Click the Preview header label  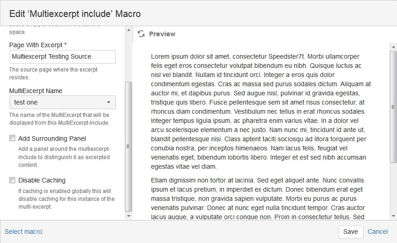tap(162, 34)
